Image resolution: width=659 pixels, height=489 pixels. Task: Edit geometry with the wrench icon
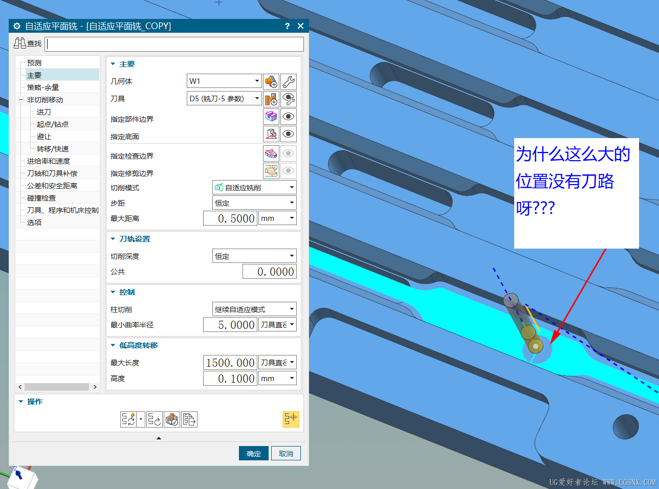pyautogui.click(x=289, y=81)
